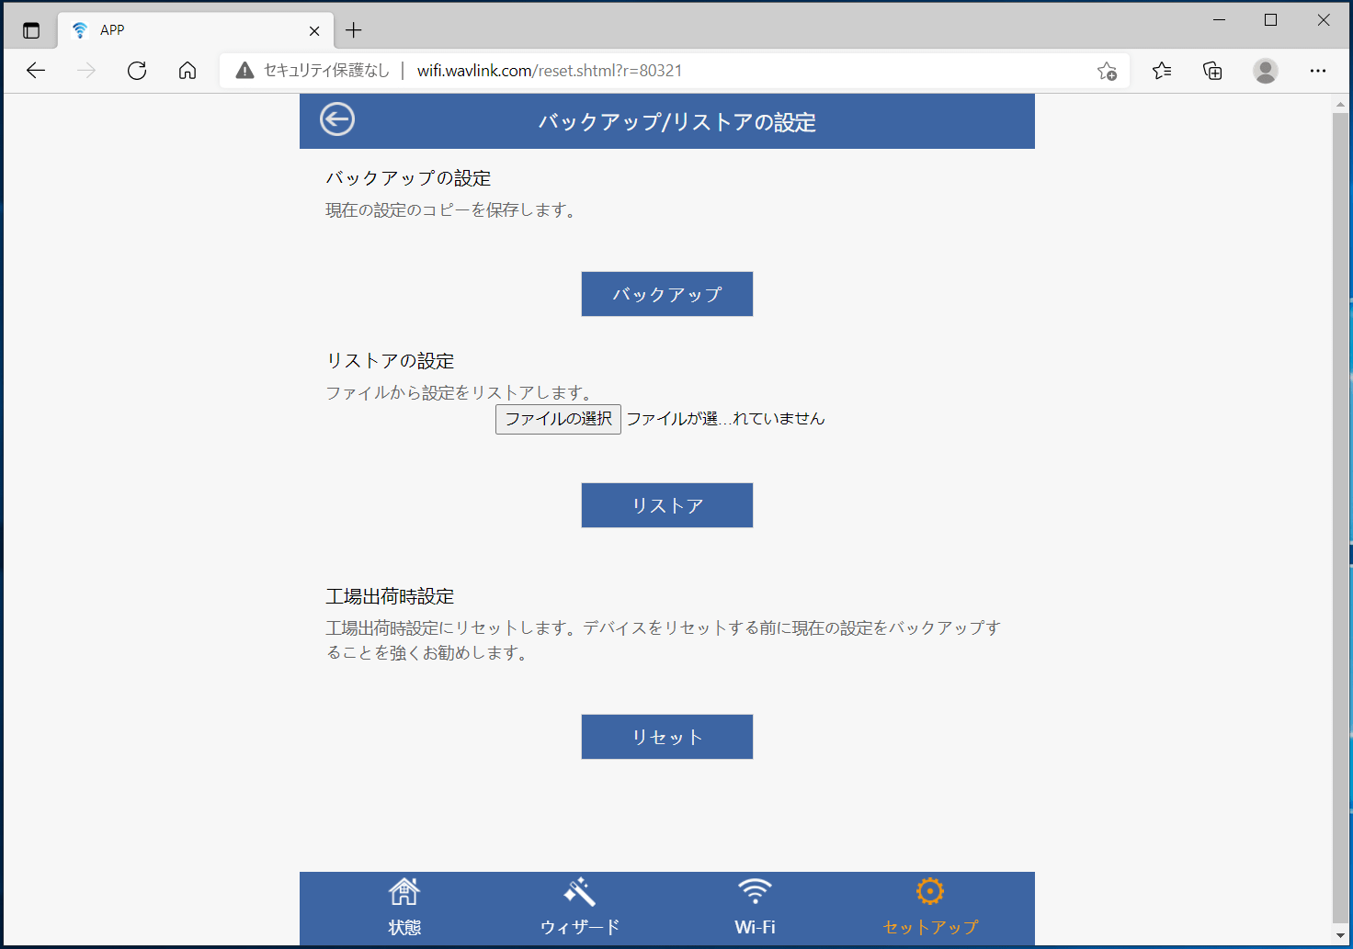Open the favorites list icon
The height and width of the screenshot is (949, 1353).
coord(1162,71)
